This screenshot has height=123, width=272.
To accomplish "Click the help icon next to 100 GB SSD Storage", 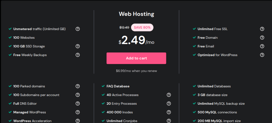I will (78, 46).
